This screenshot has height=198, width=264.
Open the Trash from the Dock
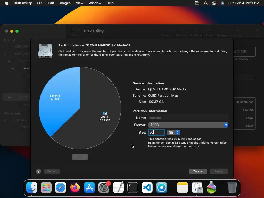(232, 187)
